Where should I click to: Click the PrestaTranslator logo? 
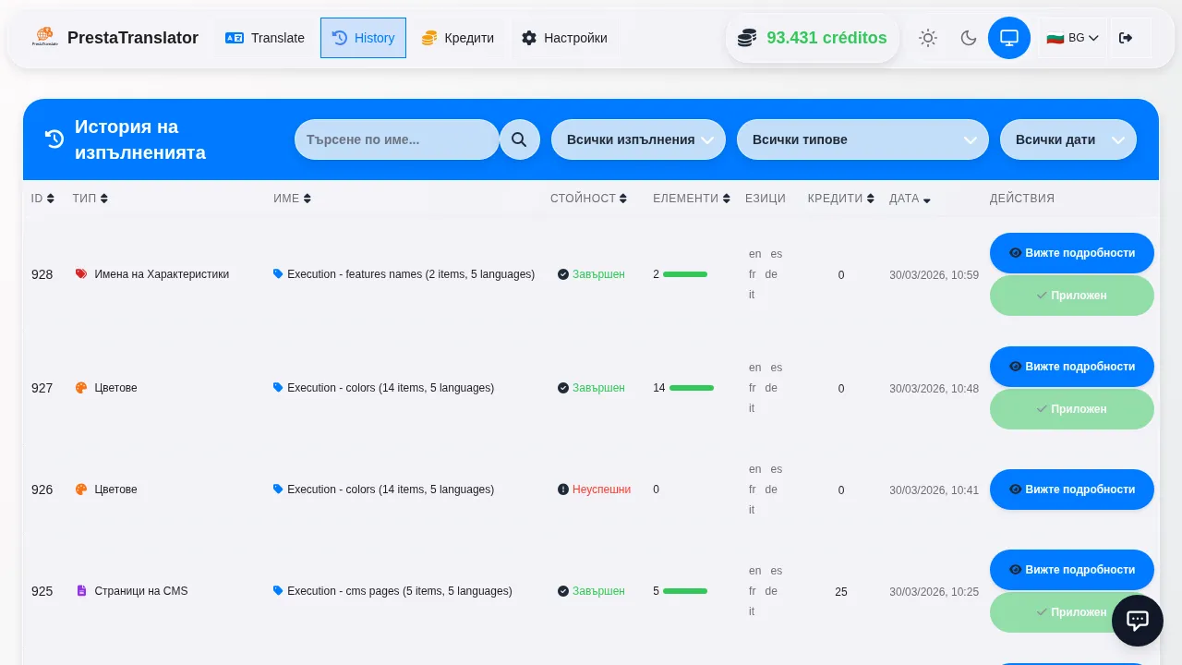pos(44,38)
